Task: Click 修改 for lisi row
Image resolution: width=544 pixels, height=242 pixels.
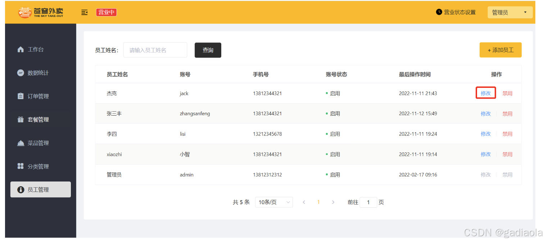Action: [486, 134]
